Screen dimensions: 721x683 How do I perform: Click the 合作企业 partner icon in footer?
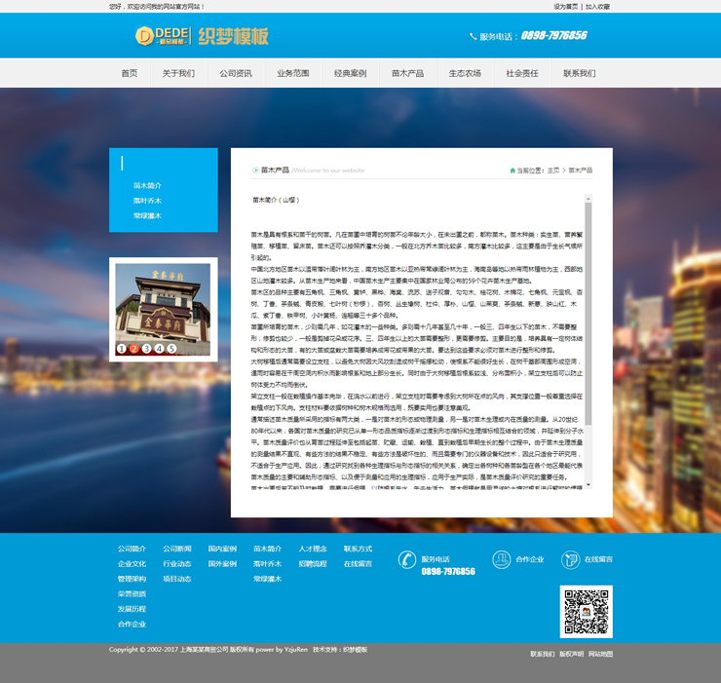[x=501, y=559]
